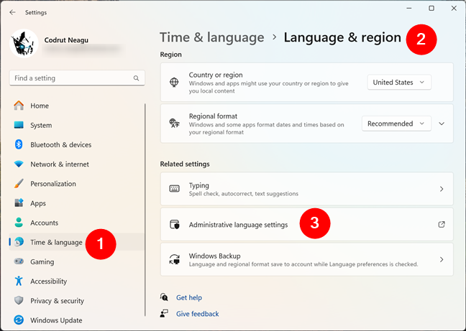The width and height of the screenshot is (466, 331).
Task: Click the Accounts person icon
Action: (19, 223)
